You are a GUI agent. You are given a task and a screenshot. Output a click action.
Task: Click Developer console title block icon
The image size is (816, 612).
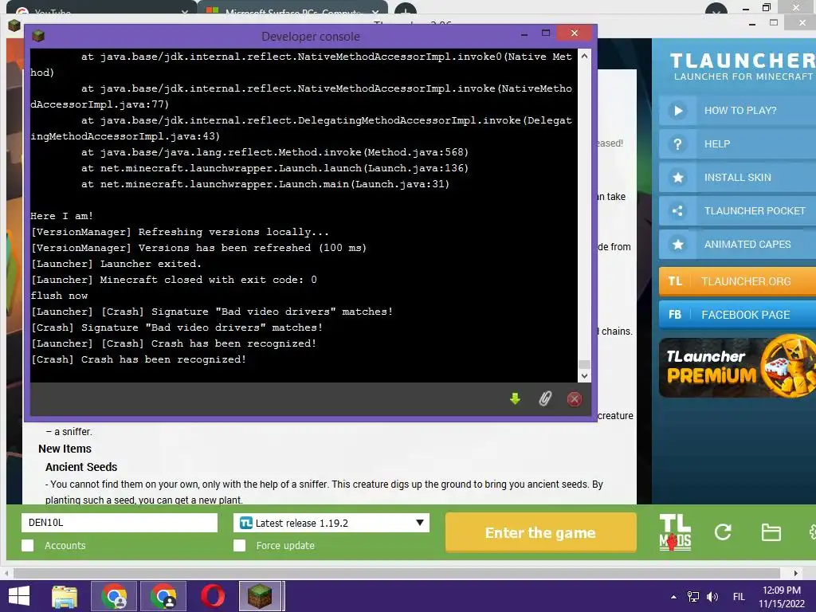pos(38,36)
